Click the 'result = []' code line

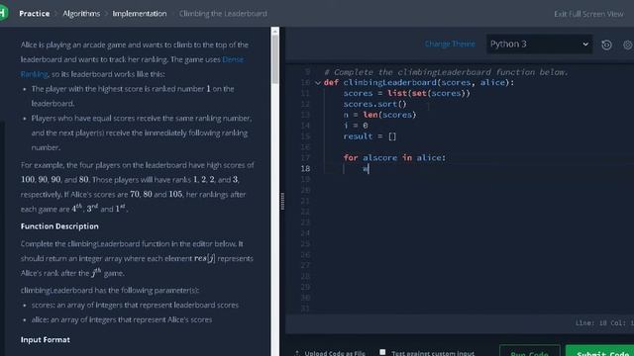(370, 136)
